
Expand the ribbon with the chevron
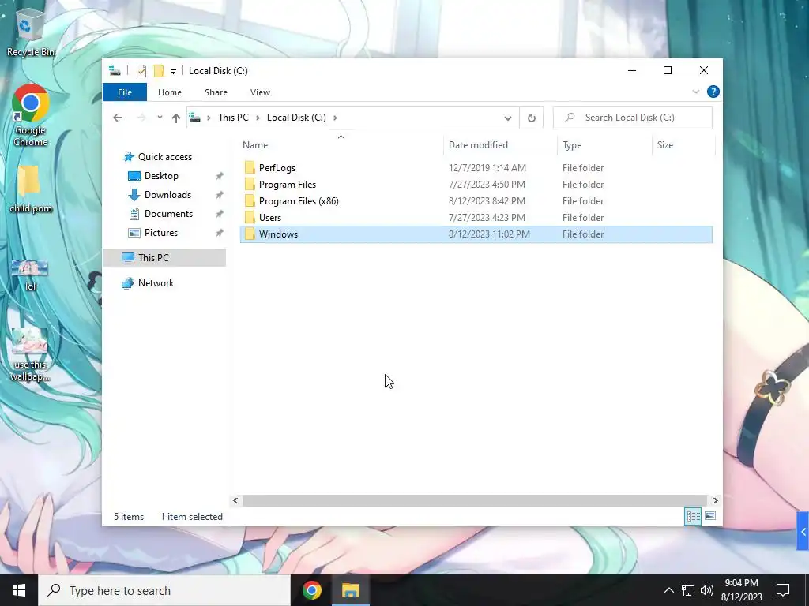pyautogui.click(x=695, y=92)
